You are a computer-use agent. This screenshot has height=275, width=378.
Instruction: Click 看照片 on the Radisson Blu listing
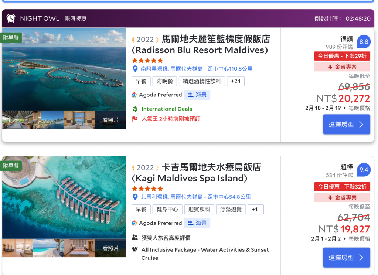pyautogui.click(x=110, y=120)
